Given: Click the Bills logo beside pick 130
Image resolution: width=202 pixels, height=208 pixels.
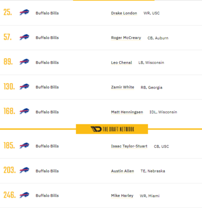Looking at the screenshot, I should pyautogui.click(x=24, y=87).
